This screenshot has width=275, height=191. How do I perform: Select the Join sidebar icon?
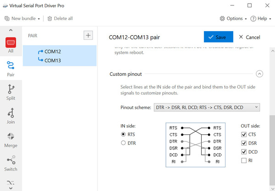coord(11,113)
